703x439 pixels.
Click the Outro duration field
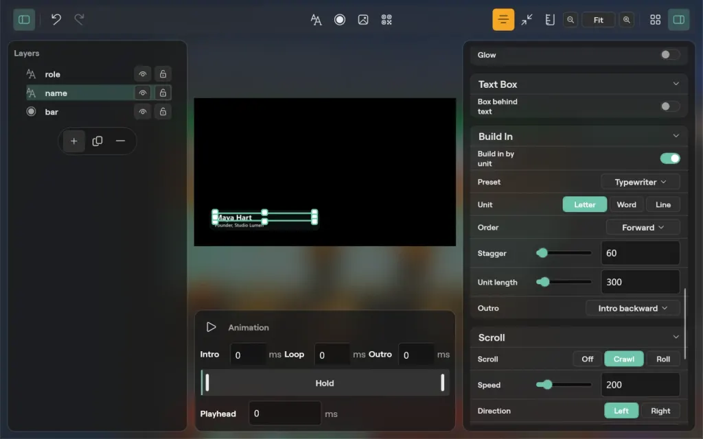417,355
